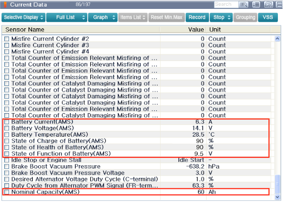Click the Unit column header
Image resolution: width=283 pixels, height=202 pixels.
[x=238, y=30]
